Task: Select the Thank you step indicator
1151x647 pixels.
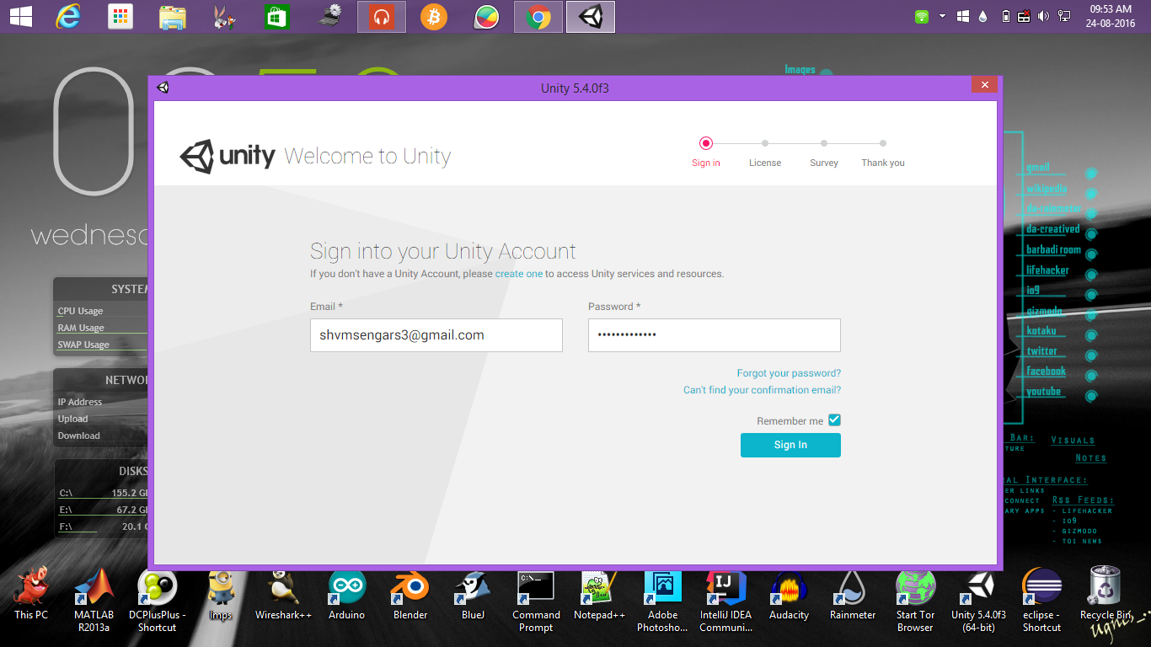Action: tap(883, 152)
